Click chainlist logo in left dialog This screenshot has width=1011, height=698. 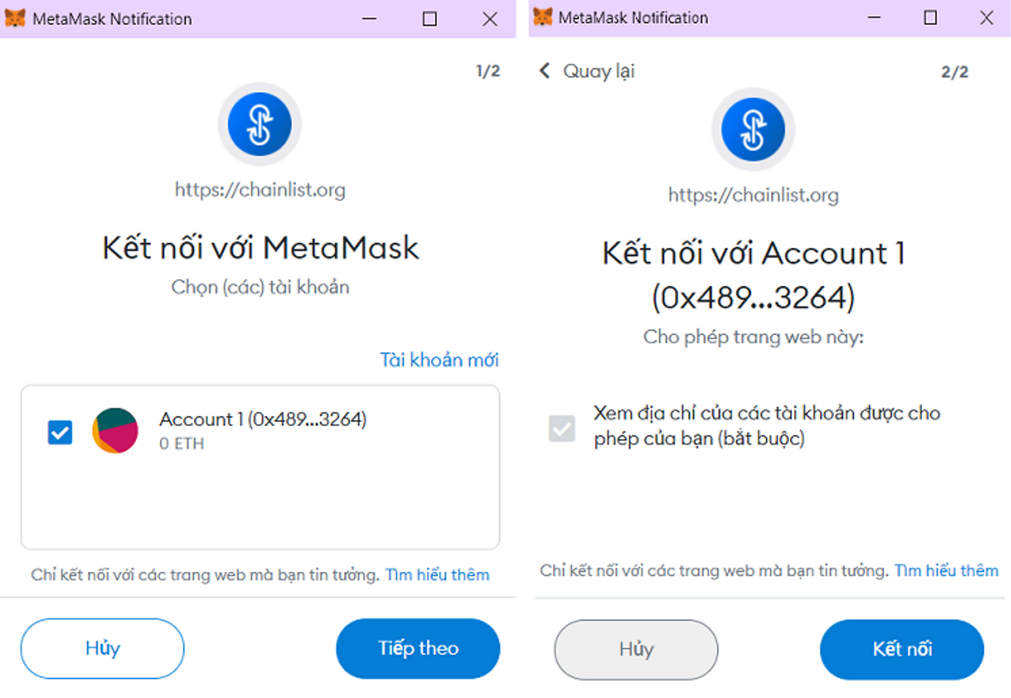click(x=259, y=124)
